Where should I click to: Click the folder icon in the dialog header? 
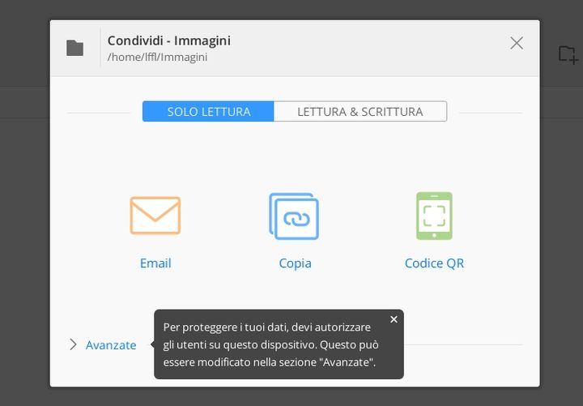click(x=75, y=48)
